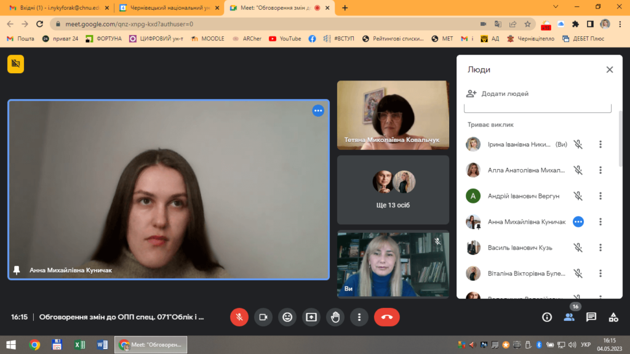Mute icon next to Ірина Іванівна Ники…

[x=578, y=144]
